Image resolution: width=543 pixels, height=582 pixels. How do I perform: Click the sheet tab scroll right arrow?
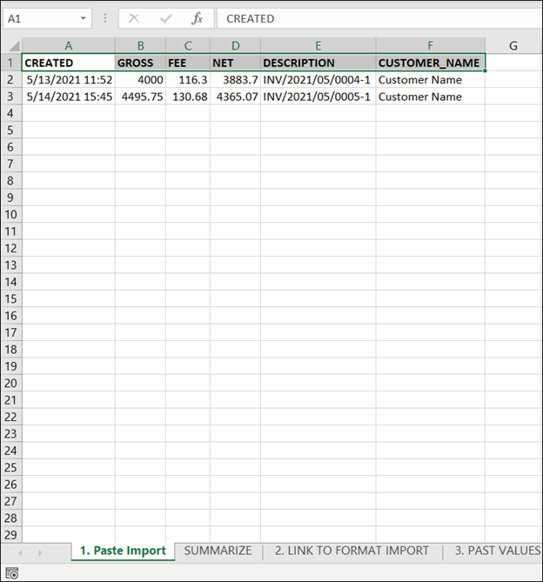click(40, 552)
